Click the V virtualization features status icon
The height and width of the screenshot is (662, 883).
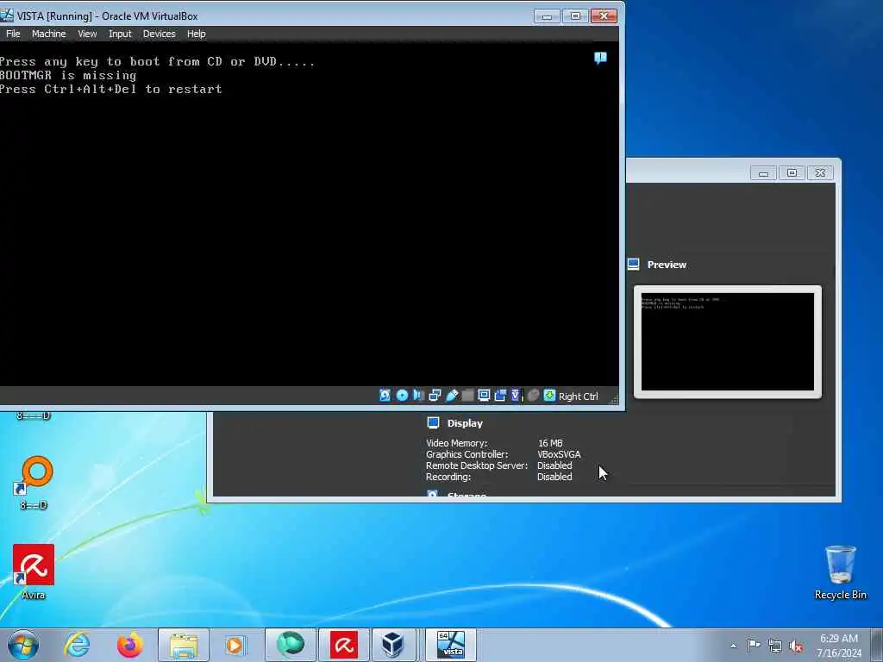[516, 396]
